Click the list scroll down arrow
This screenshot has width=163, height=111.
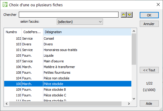(134, 99)
